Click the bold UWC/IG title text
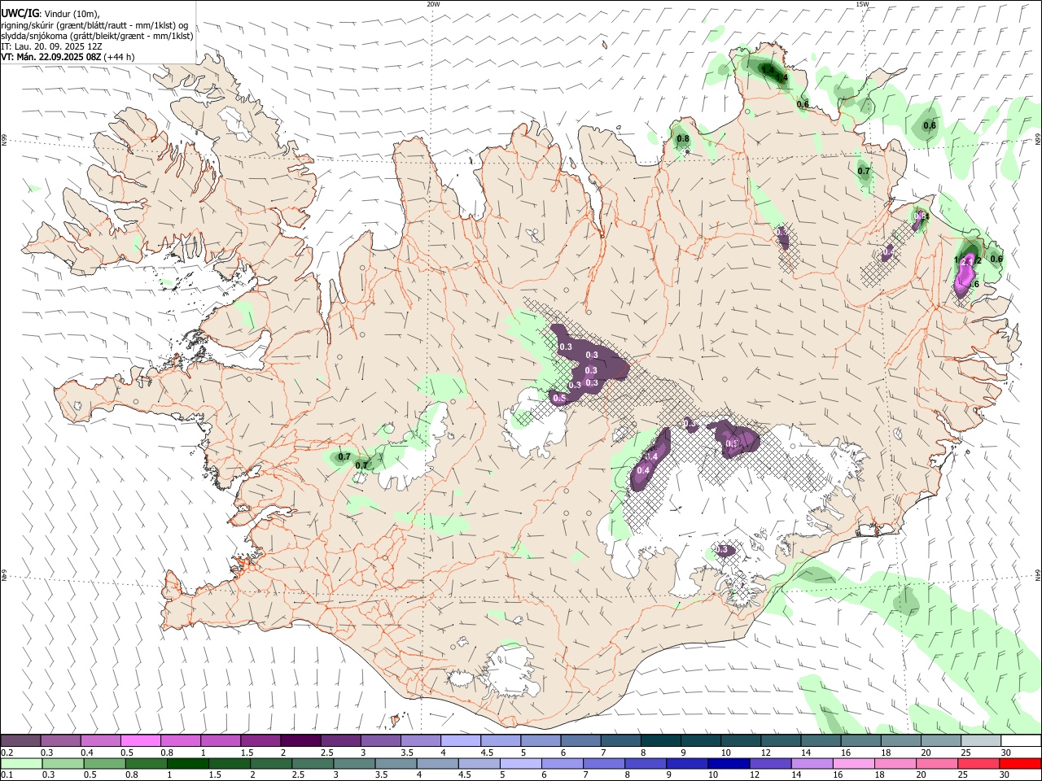Image resolution: width=1042 pixels, height=781 pixels. [x=20, y=13]
